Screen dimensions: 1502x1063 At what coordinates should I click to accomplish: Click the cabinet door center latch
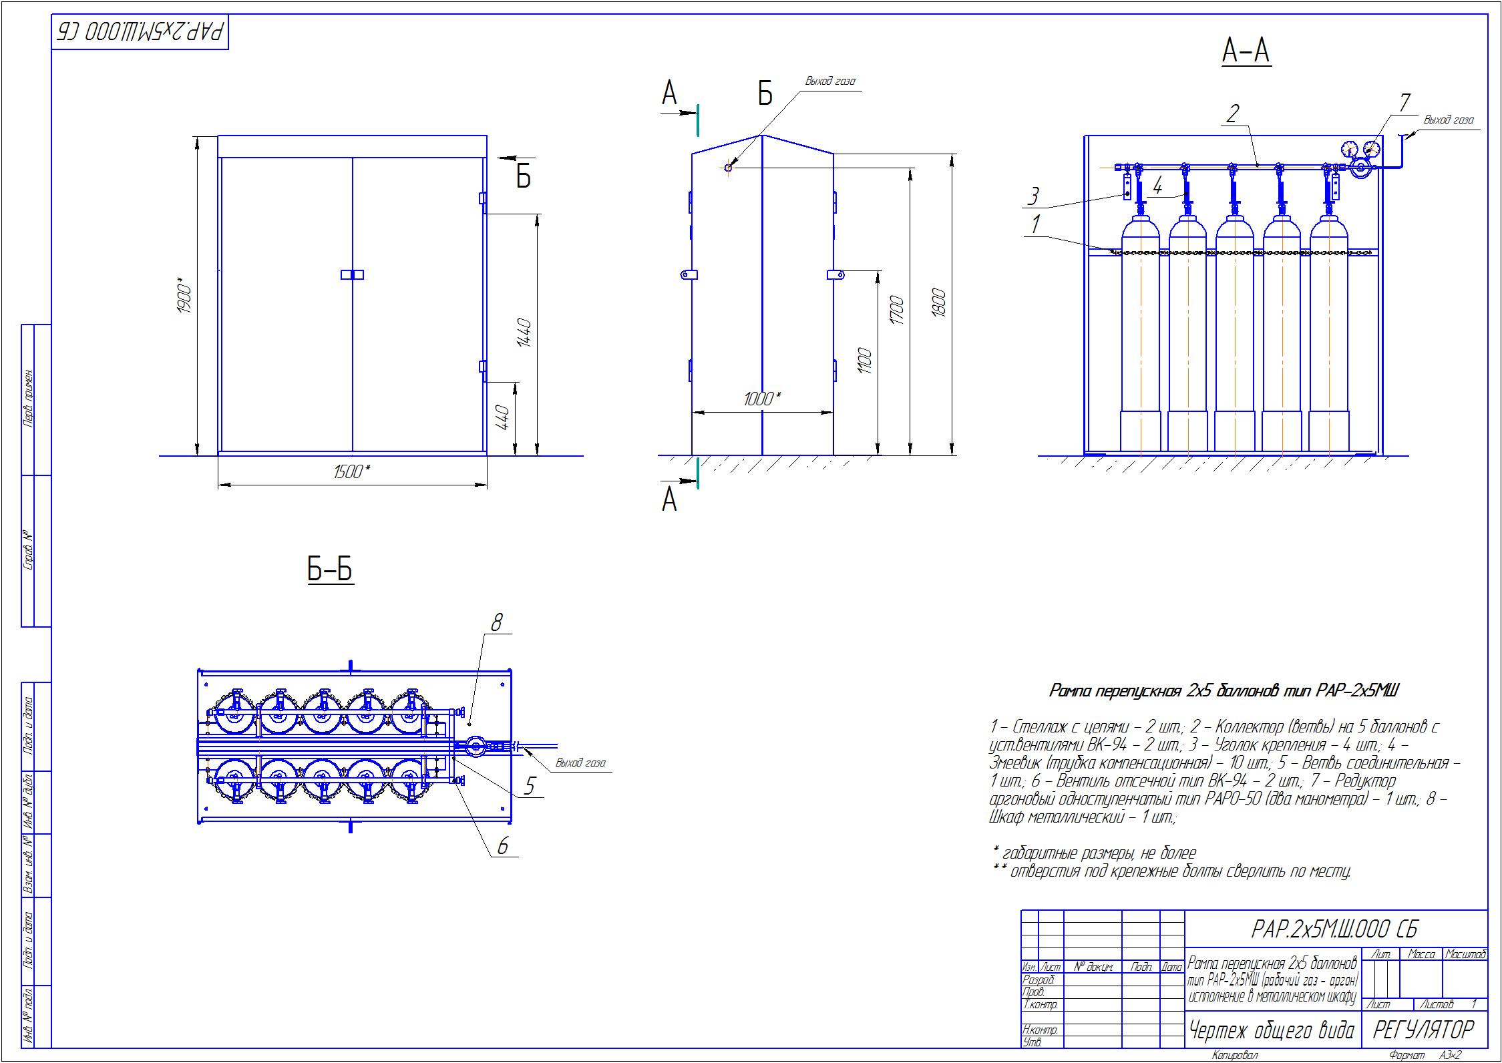(x=352, y=275)
